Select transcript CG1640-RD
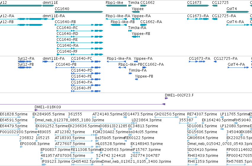This screenshot has height=166, width=252. pos(67,34)
